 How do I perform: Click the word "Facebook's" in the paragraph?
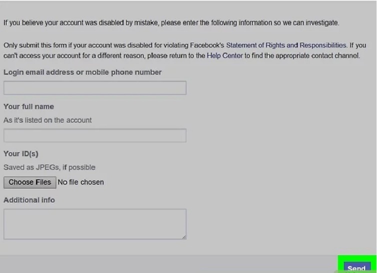coord(207,45)
